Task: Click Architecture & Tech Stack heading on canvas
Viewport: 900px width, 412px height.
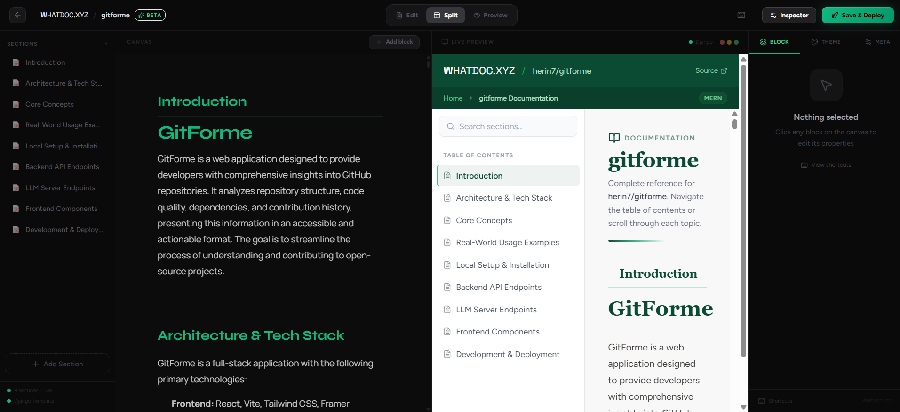Action: pos(251,335)
